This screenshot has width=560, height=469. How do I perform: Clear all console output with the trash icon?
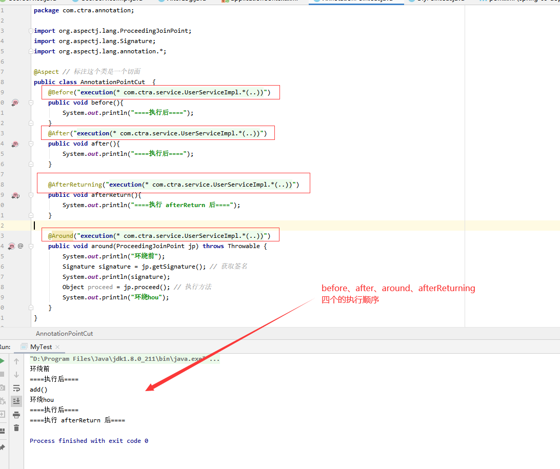coord(16,428)
